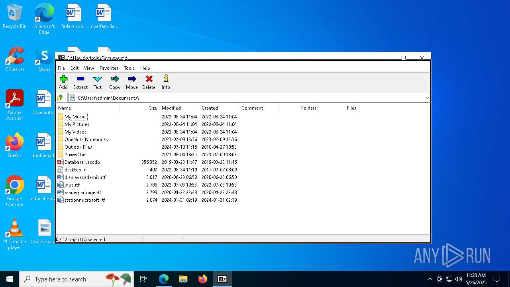Viewport: 510px width, 287px height.
Task: Sort by the Size column header
Action: (x=139, y=108)
